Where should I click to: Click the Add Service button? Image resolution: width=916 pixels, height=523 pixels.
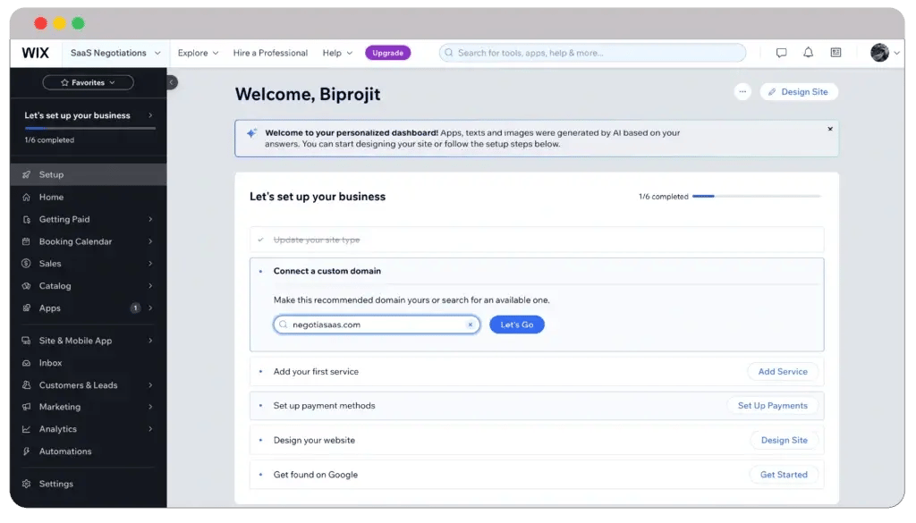pyautogui.click(x=783, y=372)
